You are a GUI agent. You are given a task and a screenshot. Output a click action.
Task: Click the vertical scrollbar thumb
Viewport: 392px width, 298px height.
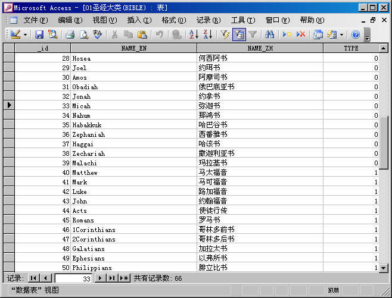pos(384,144)
